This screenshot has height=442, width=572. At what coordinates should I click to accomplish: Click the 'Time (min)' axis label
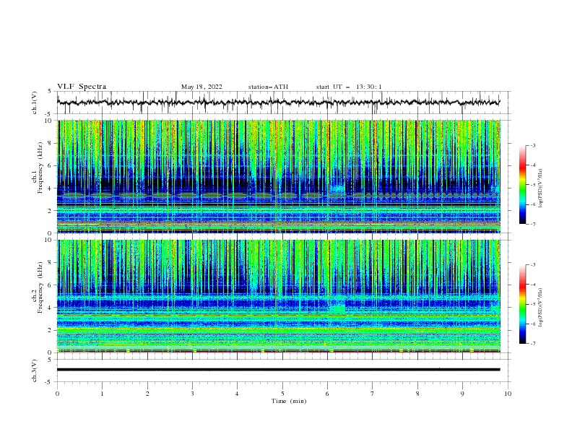point(289,401)
